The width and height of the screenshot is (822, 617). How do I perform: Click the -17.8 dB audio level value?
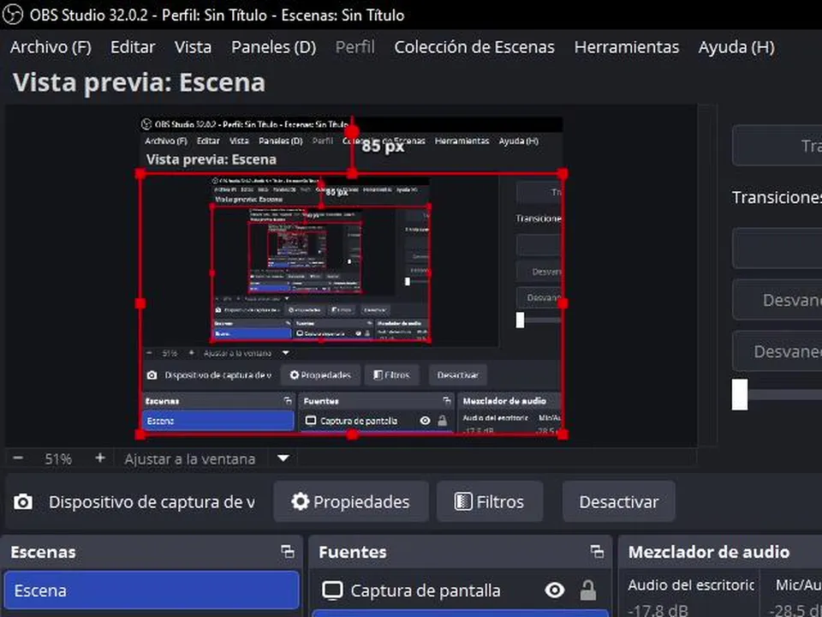point(658,611)
